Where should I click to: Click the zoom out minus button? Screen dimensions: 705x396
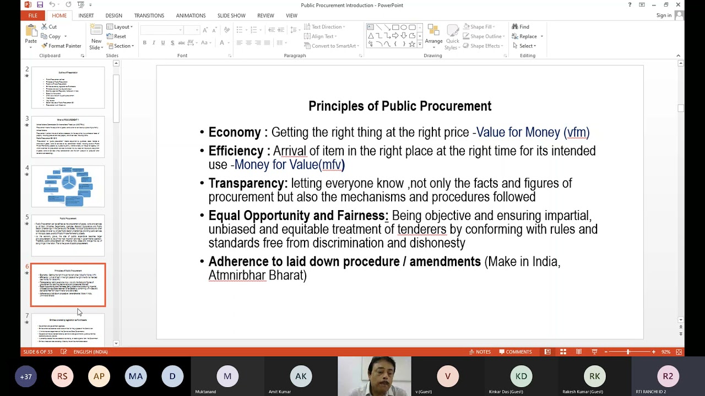coord(606,352)
